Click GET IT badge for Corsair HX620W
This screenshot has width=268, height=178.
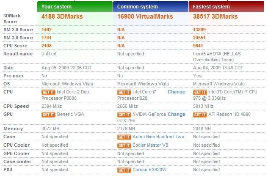124,170
